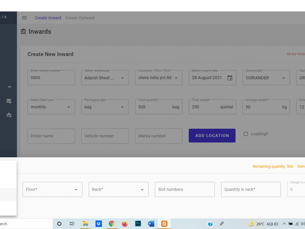Switch to Create Inward tab
305x229 pixels.
click(48, 18)
